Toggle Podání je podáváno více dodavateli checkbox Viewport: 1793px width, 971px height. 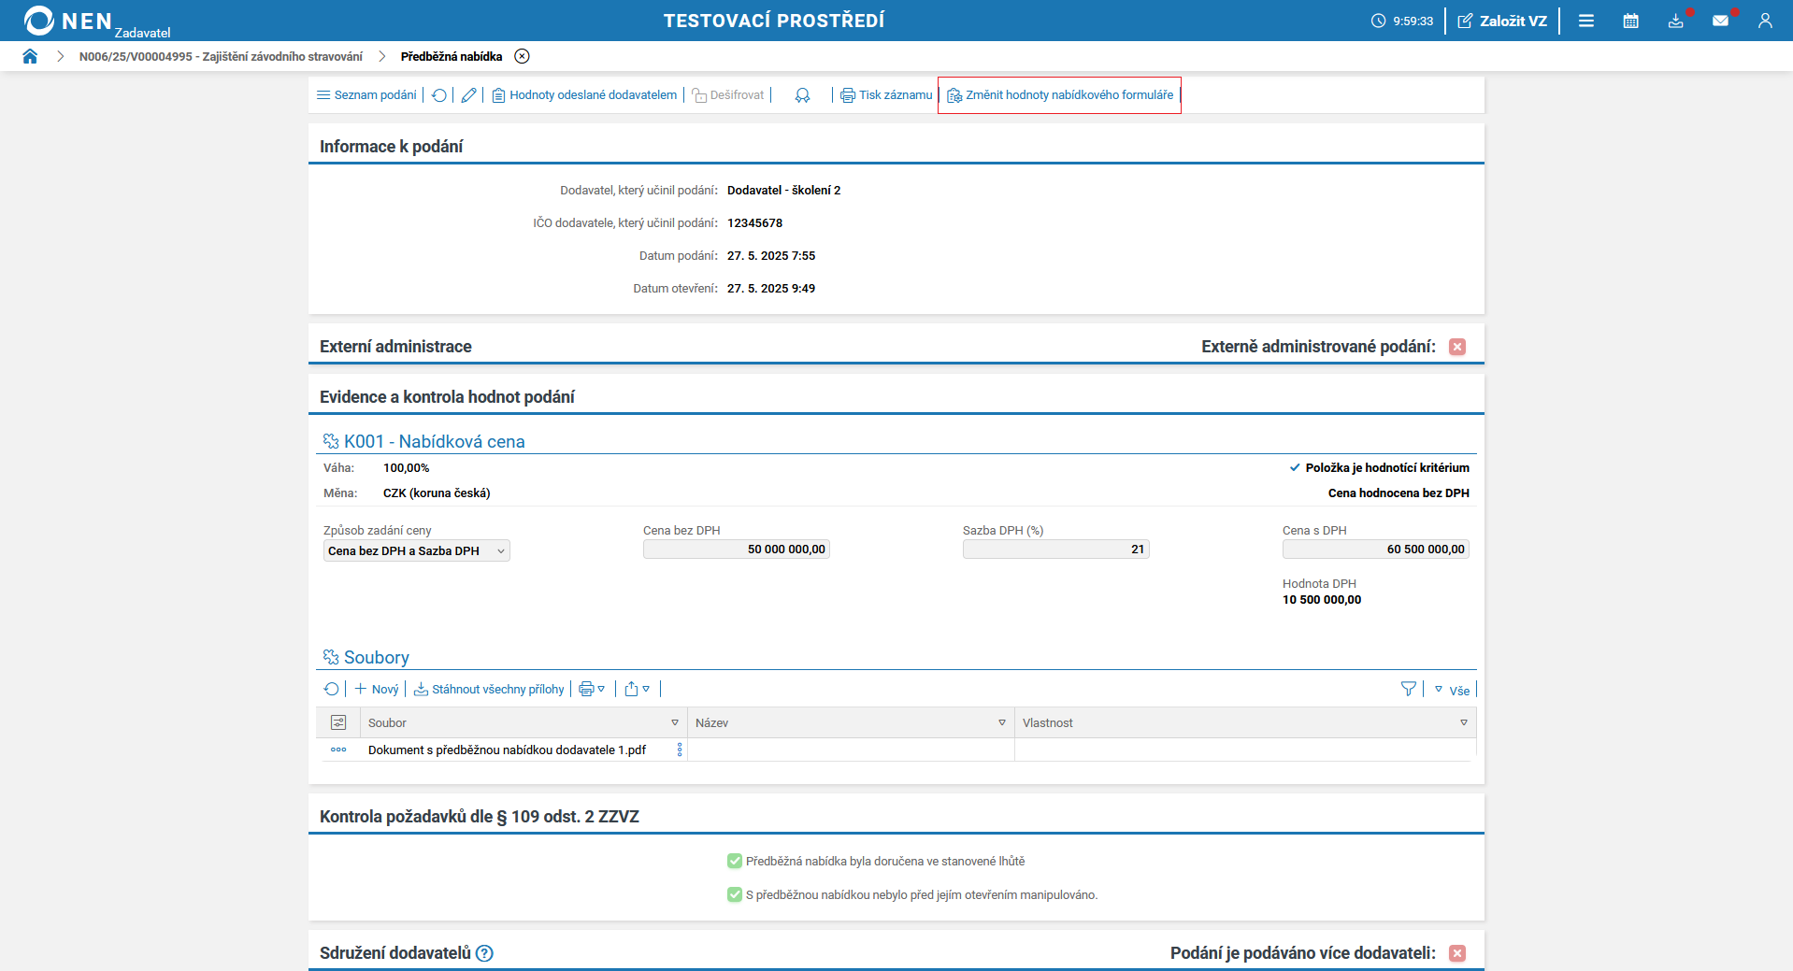coord(1456,953)
